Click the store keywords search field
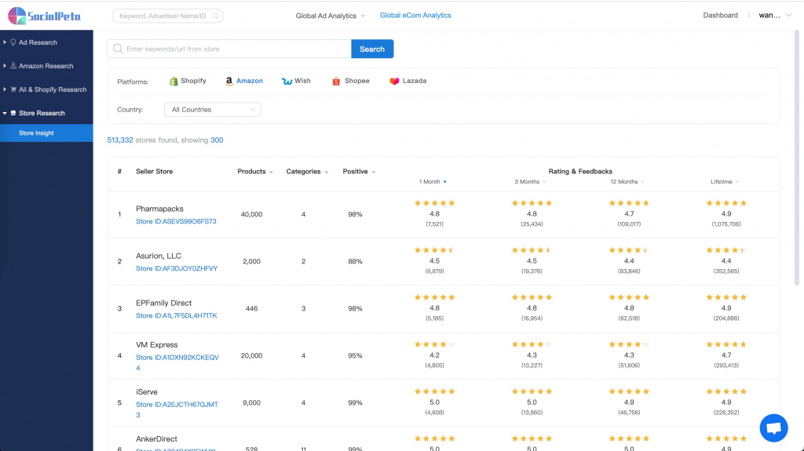The width and height of the screenshot is (804, 451). tap(229, 49)
